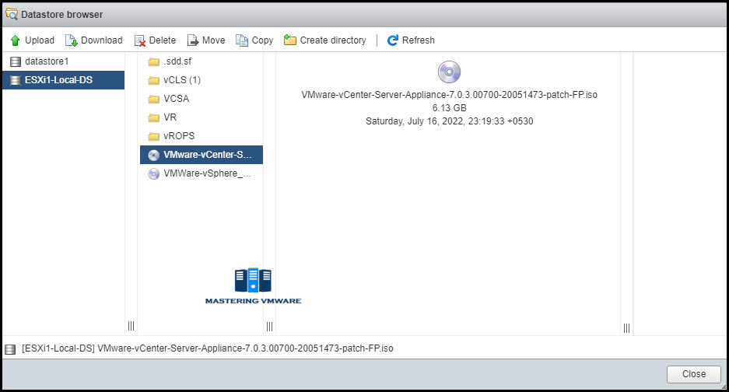Open the VCSA folder
The image size is (729, 392).
[x=202, y=99]
